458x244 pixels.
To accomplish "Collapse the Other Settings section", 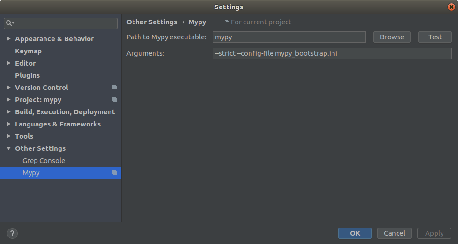I will point(9,148).
